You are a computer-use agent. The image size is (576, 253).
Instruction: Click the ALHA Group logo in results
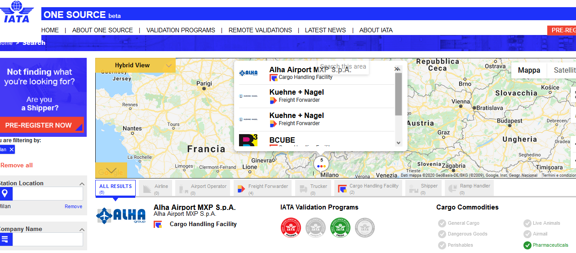coord(121,216)
